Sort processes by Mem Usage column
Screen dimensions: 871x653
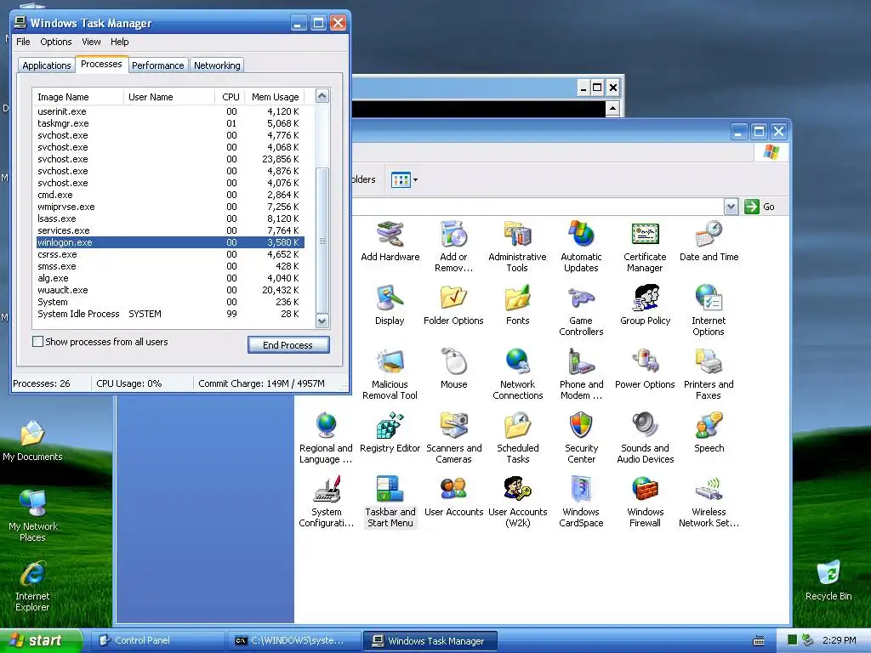[x=276, y=97]
